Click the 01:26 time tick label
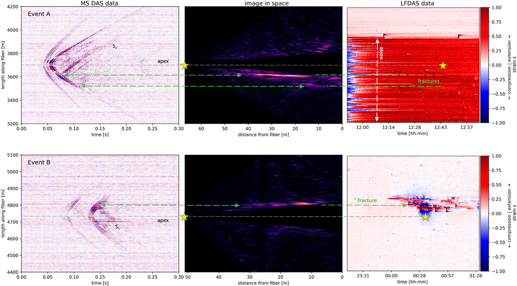Viewport: 517px width, 286px height. pyautogui.click(x=475, y=276)
